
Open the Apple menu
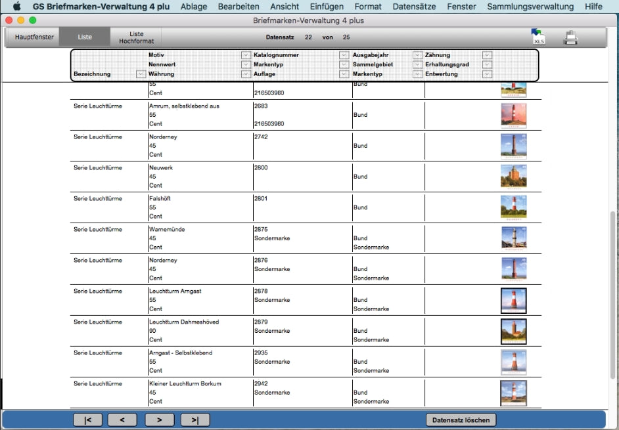point(17,7)
